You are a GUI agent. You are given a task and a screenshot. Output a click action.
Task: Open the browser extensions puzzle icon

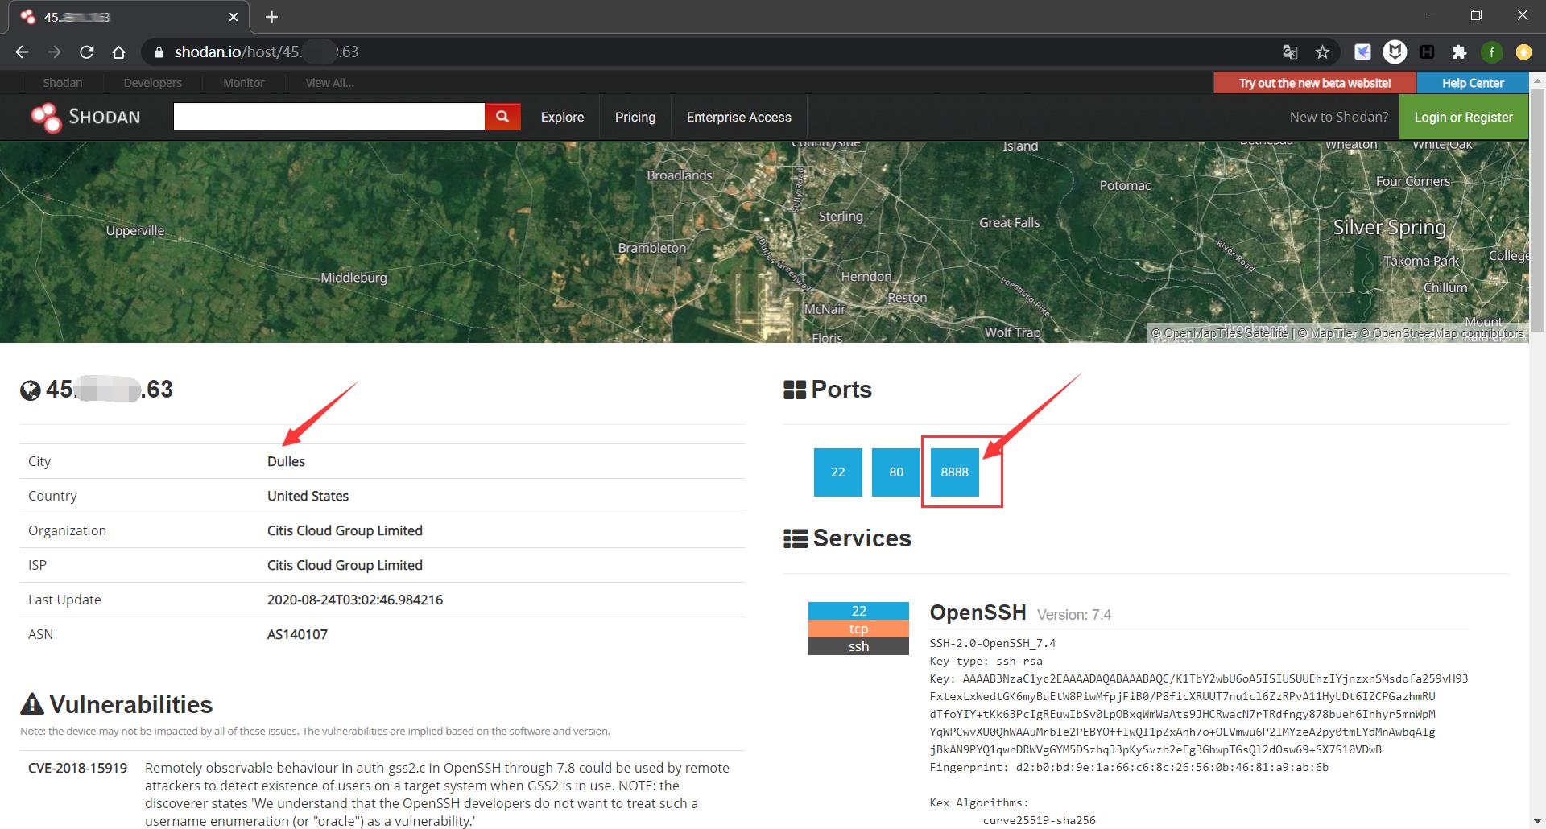click(1459, 52)
